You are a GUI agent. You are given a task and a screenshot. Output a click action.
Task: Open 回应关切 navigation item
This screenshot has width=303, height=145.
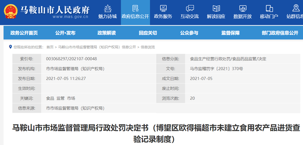[x=148, y=33]
